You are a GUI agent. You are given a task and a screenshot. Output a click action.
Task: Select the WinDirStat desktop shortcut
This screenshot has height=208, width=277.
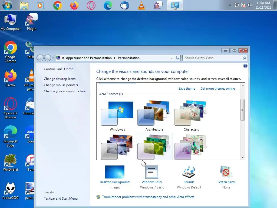[11, 163]
